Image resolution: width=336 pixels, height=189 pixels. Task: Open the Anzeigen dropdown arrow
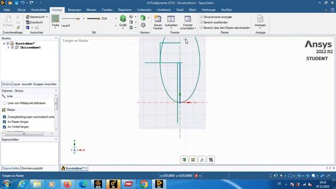point(260,28)
